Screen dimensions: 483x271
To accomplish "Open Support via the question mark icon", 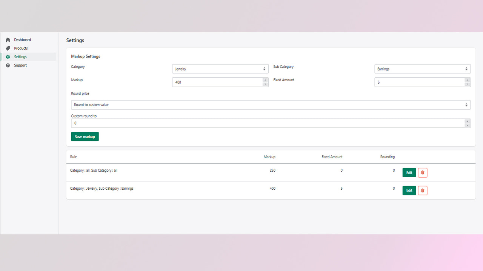I will tap(8, 65).
